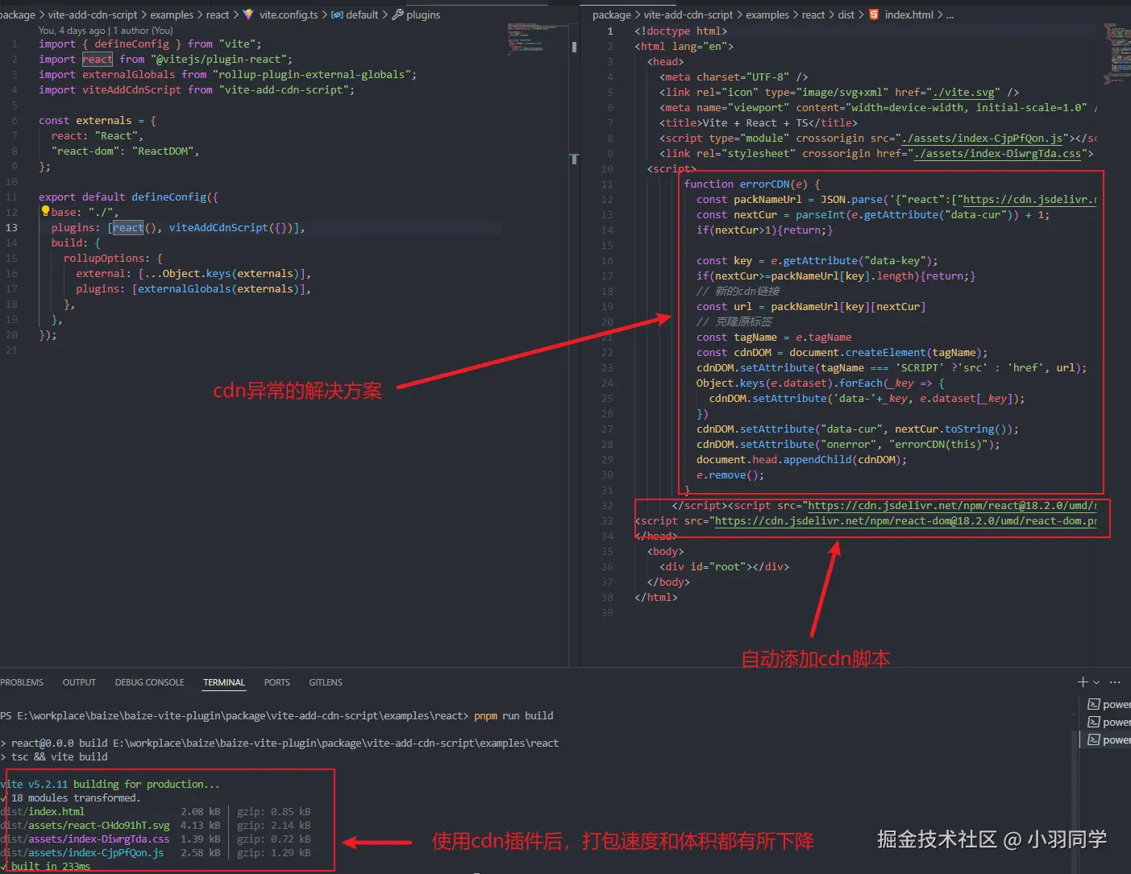Open the react@18.2.0 jsdelivr script URL
Screen dimensions: 1131x874
[952, 505]
